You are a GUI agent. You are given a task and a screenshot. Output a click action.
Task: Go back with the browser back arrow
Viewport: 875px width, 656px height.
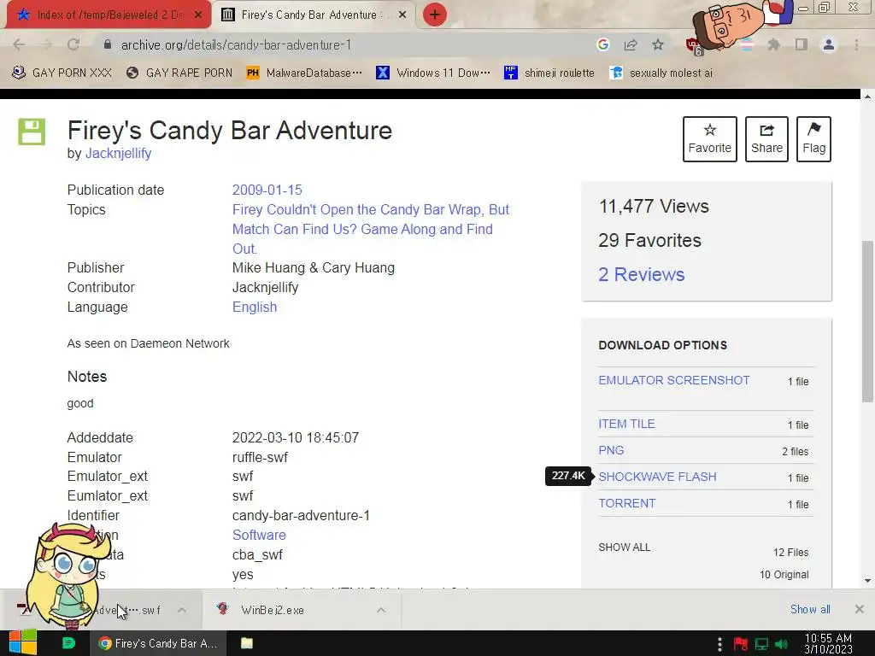19,44
